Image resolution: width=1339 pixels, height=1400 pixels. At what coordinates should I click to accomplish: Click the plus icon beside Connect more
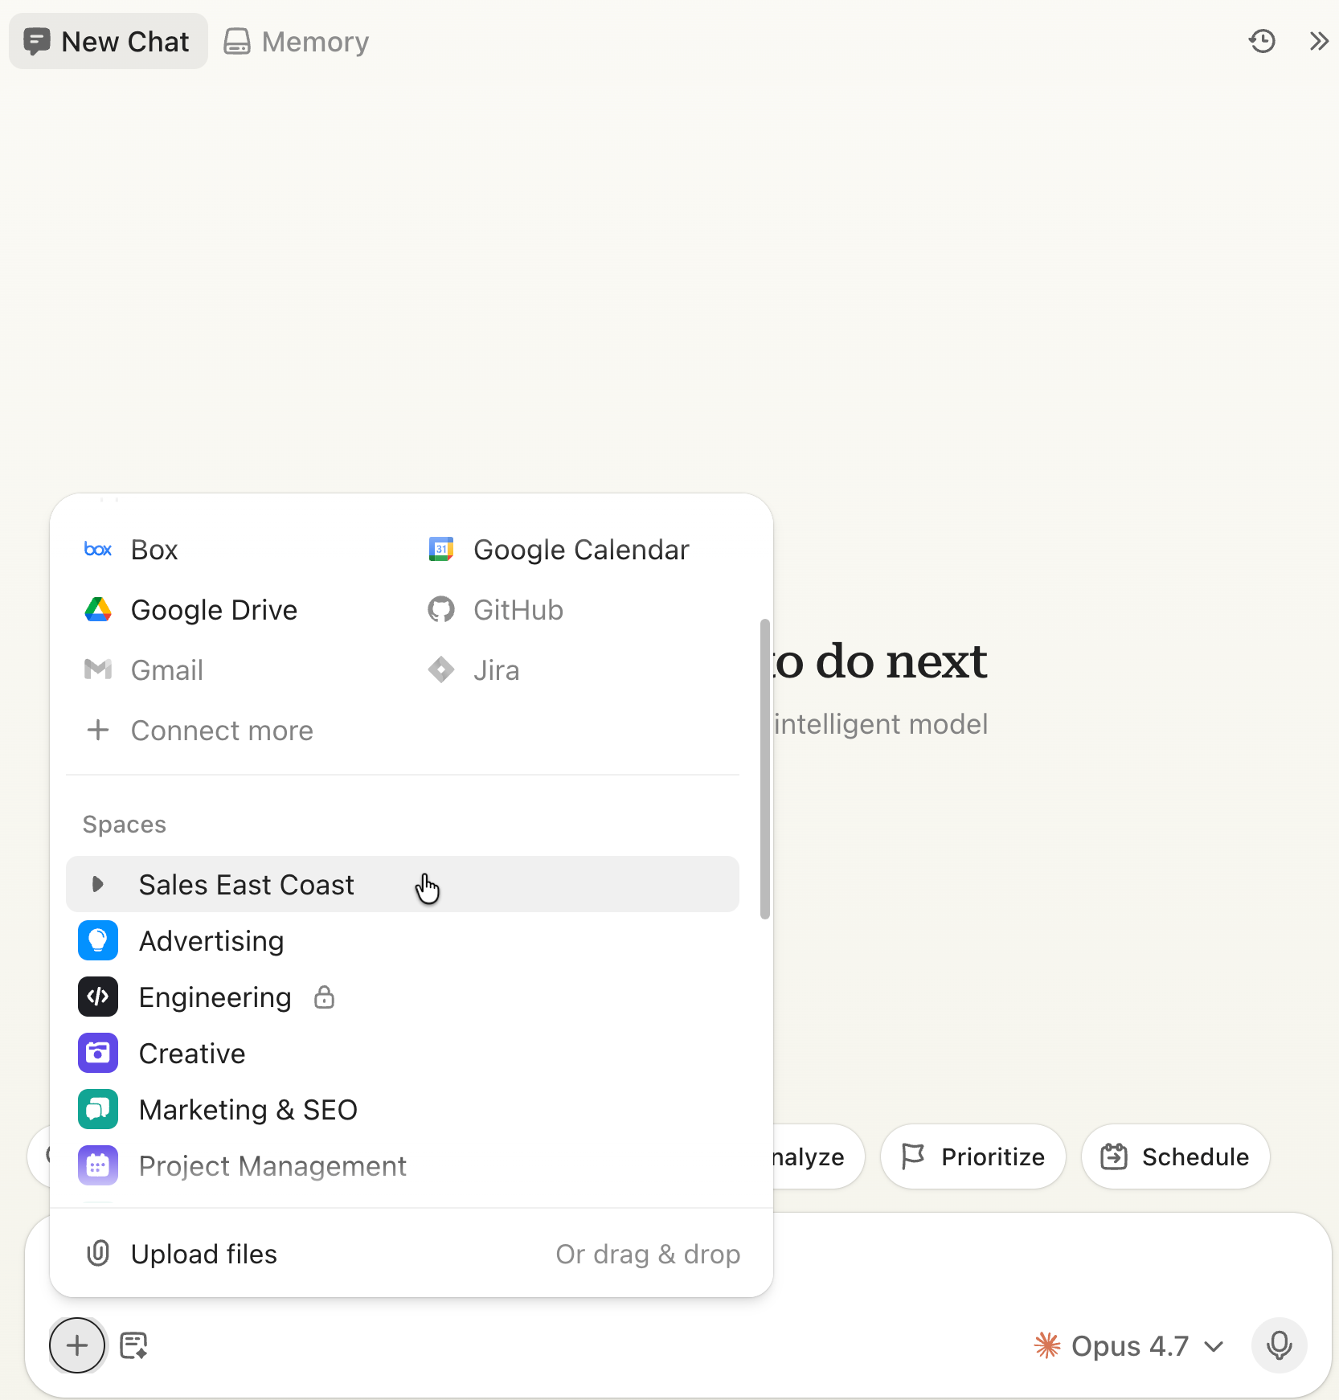(x=98, y=730)
